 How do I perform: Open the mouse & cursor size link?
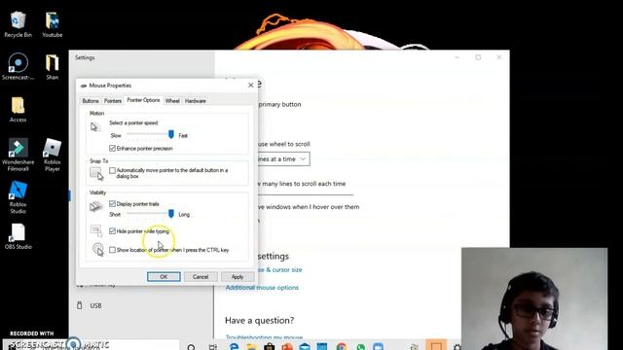[279, 270]
